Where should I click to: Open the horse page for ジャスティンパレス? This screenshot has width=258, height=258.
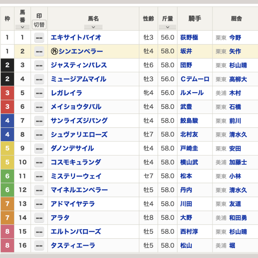(x=79, y=65)
